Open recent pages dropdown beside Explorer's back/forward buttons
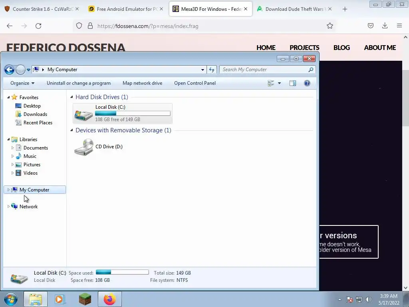This screenshot has width=409, height=307. point(28,70)
